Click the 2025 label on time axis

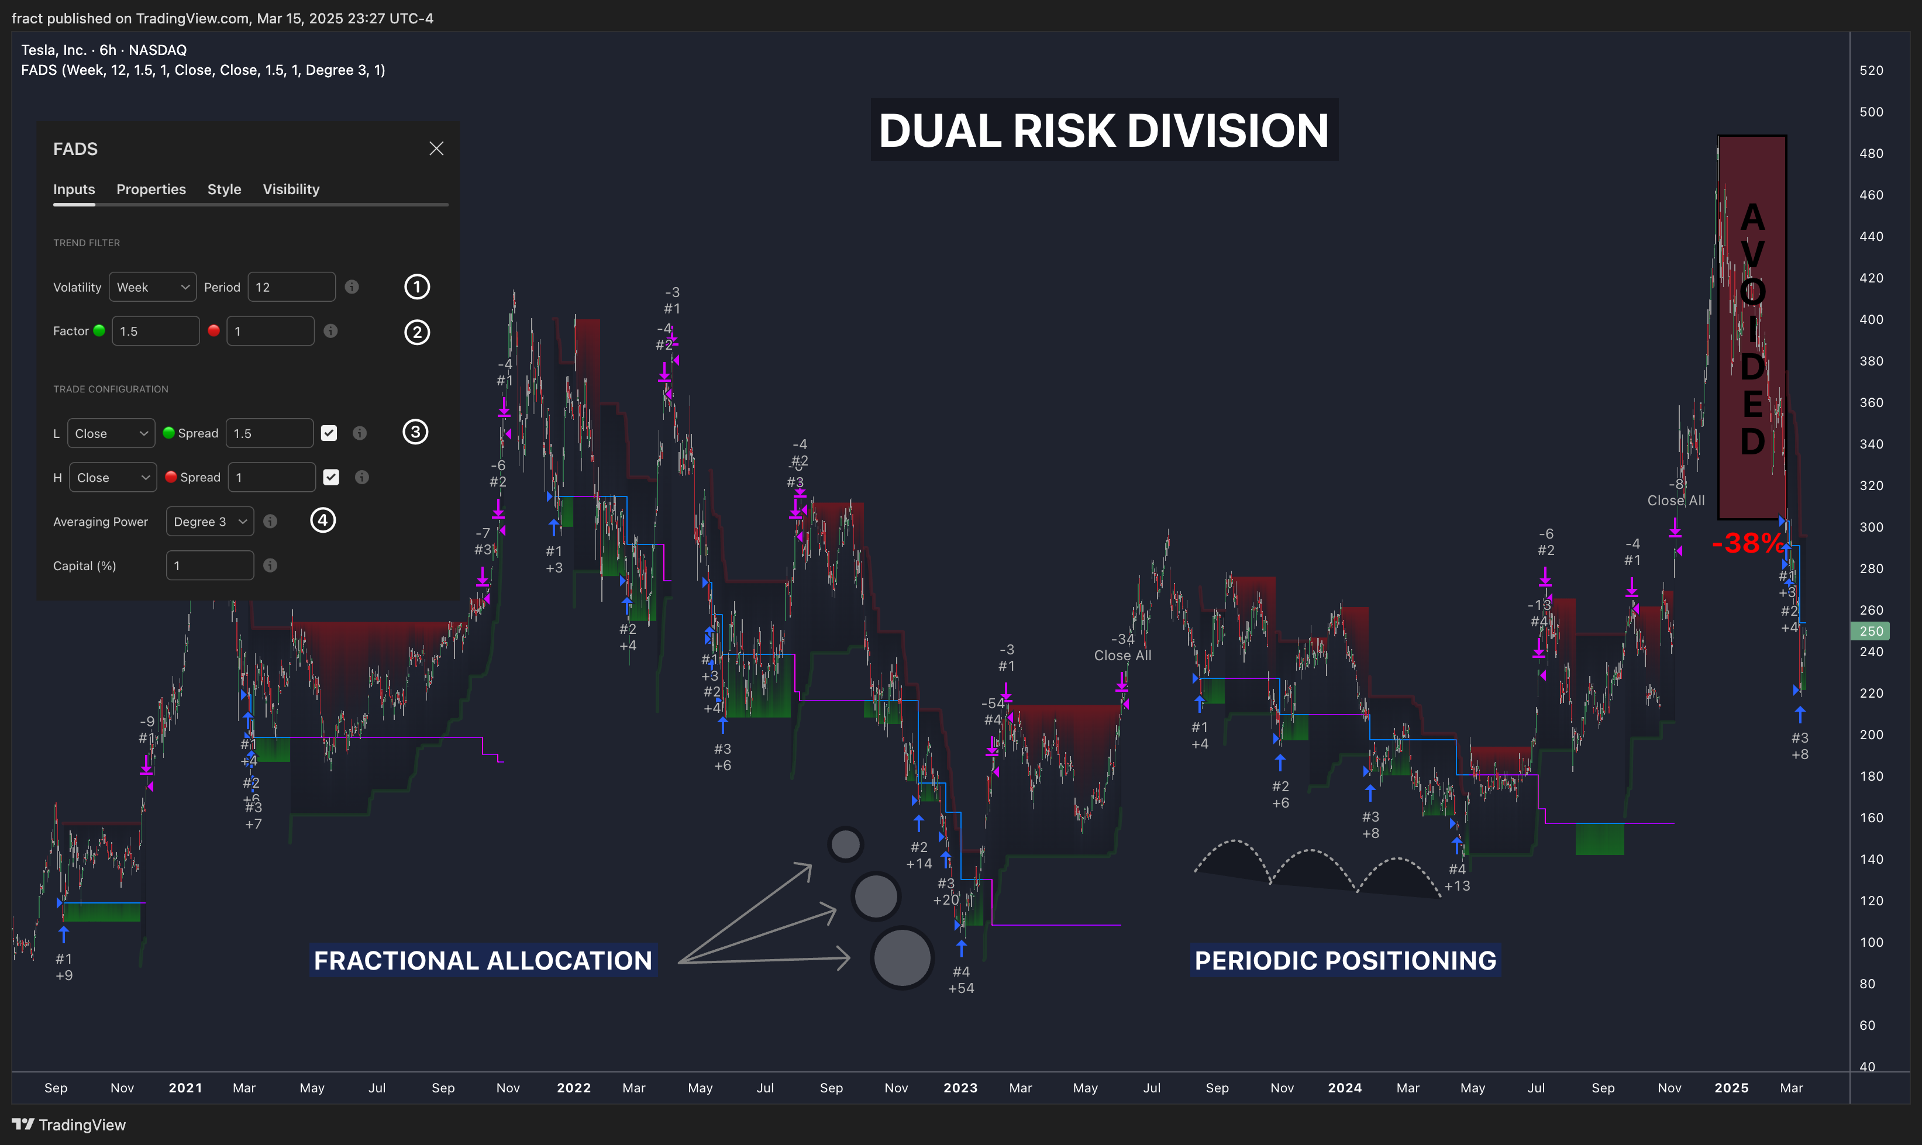(x=1731, y=1088)
